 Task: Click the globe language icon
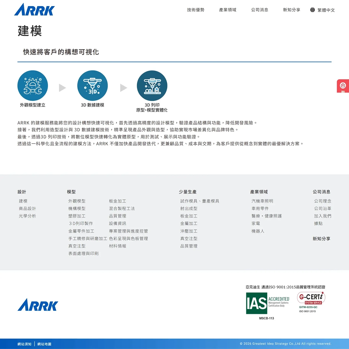[x=312, y=10]
